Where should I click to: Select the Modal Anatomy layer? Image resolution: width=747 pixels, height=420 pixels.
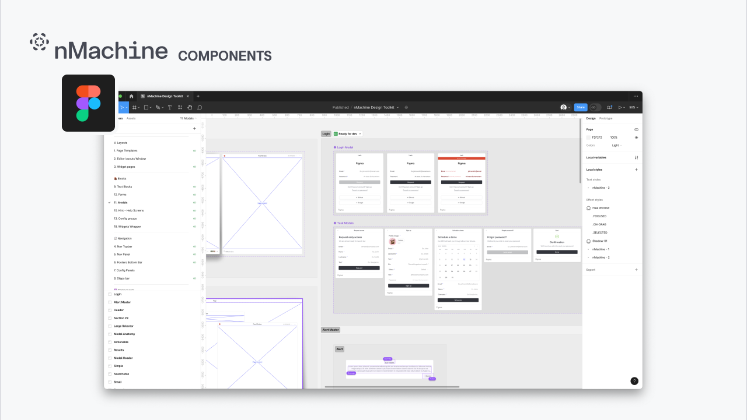(124, 334)
